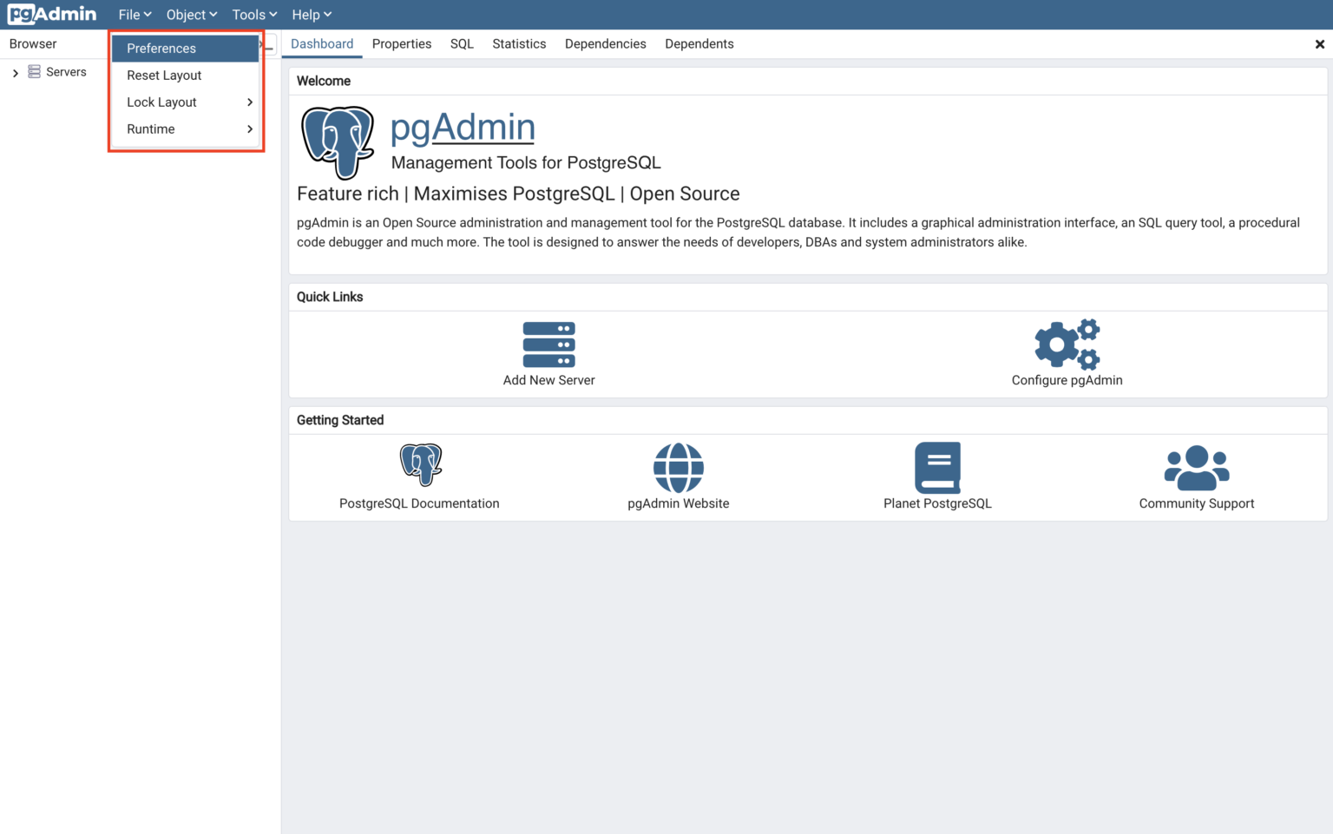
Task: Open the Planet PostgreSQL link text
Action: pyautogui.click(x=937, y=503)
